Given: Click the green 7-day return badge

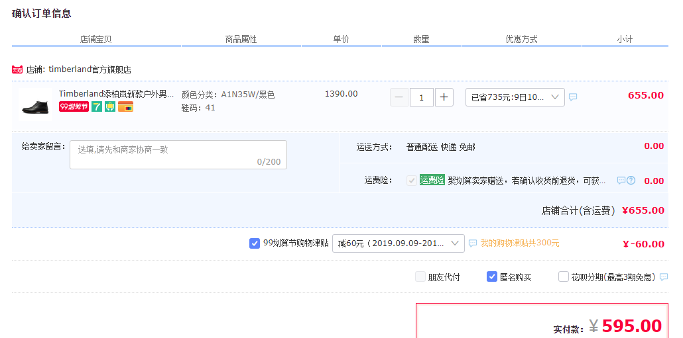Looking at the screenshot, I should pyautogui.click(x=97, y=106).
